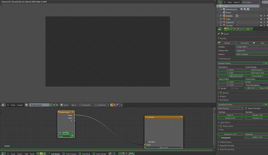Open the outliner Search menu
This screenshot has width=268, height=155.
[x=237, y=2]
